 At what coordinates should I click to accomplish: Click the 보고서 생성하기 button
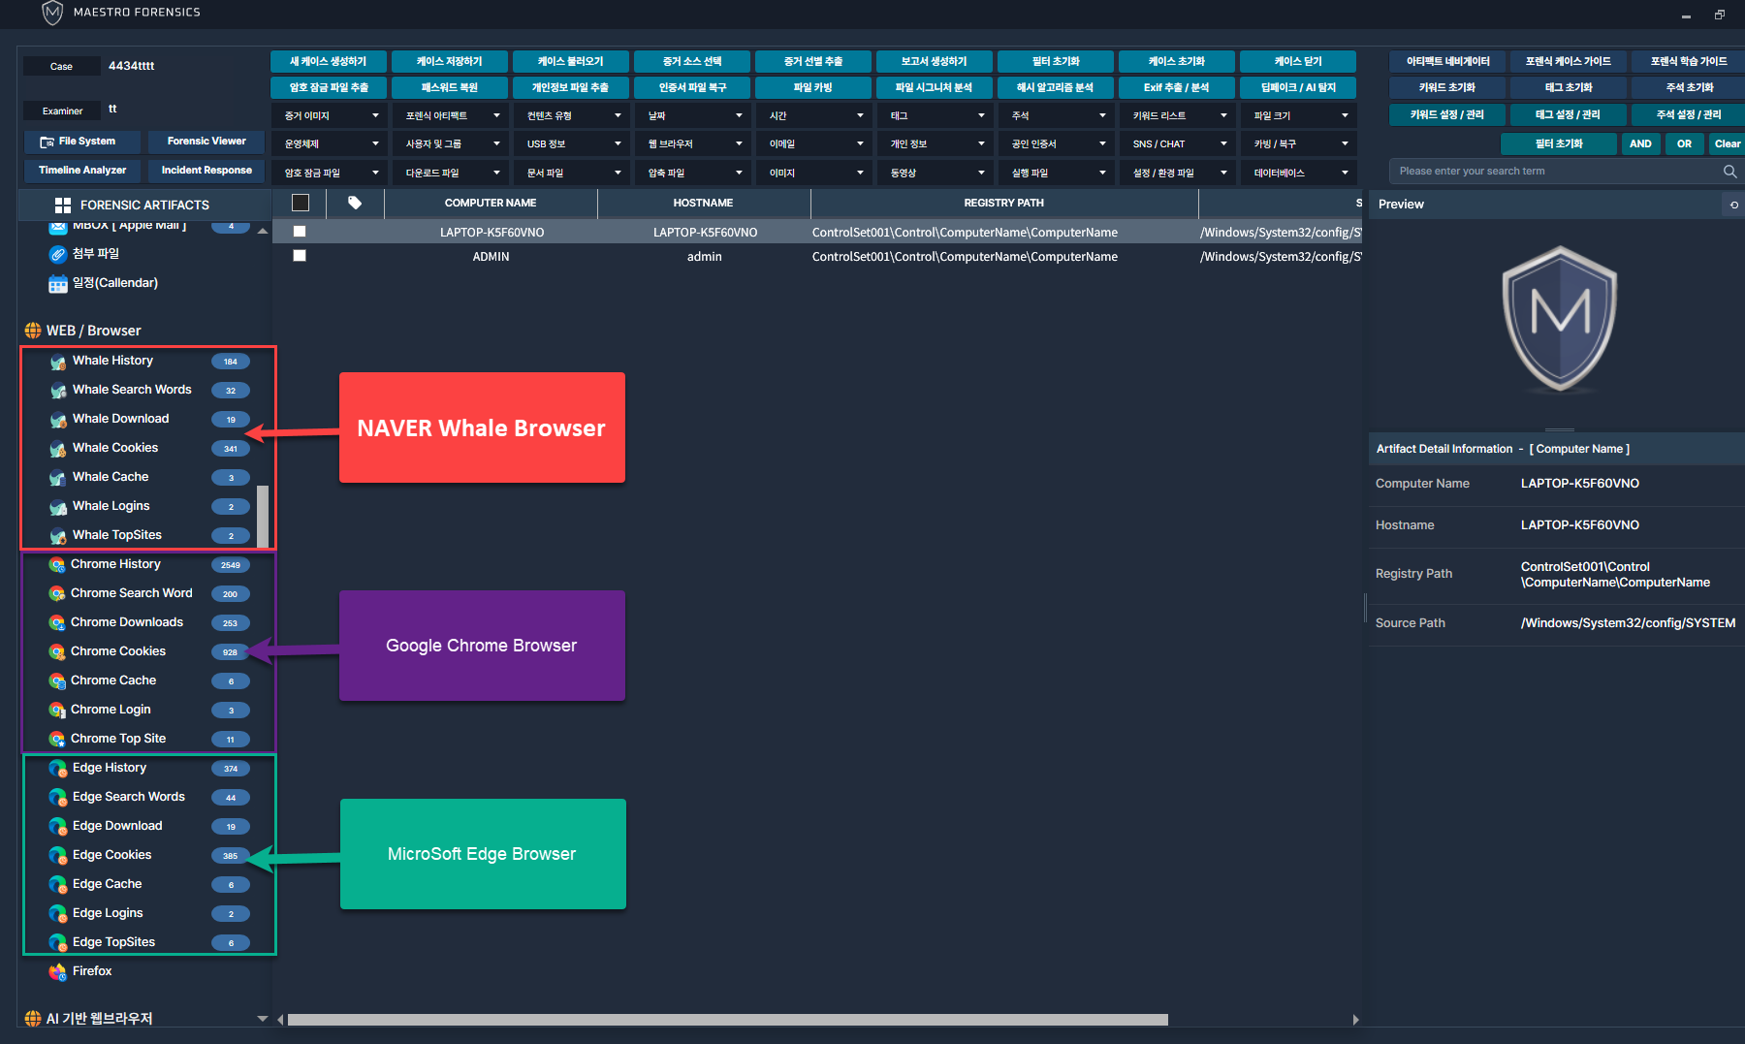pyautogui.click(x=934, y=61)
